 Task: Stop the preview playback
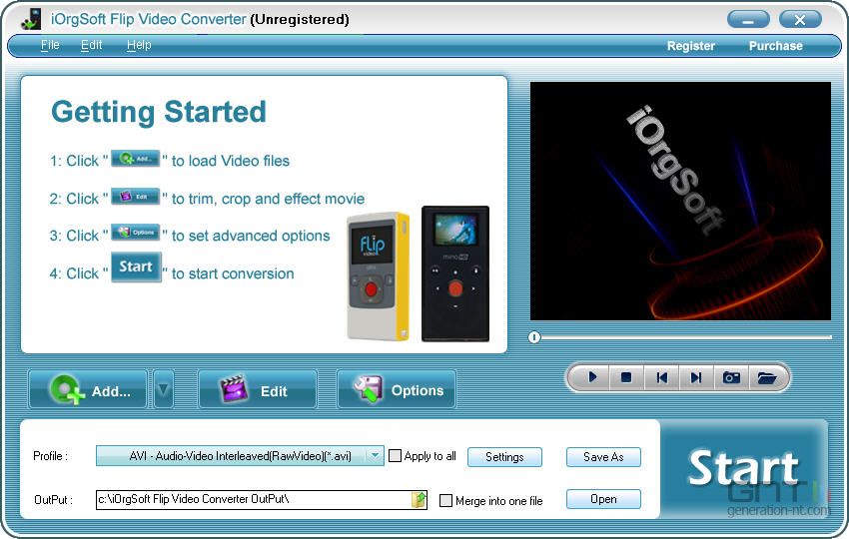pos(626,377)
